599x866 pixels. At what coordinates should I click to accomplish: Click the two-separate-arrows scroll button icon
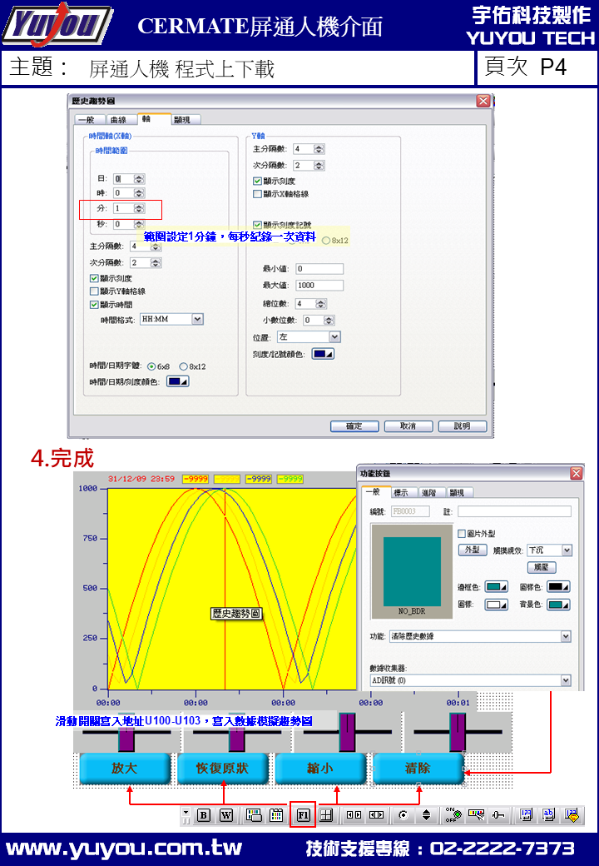354,815
